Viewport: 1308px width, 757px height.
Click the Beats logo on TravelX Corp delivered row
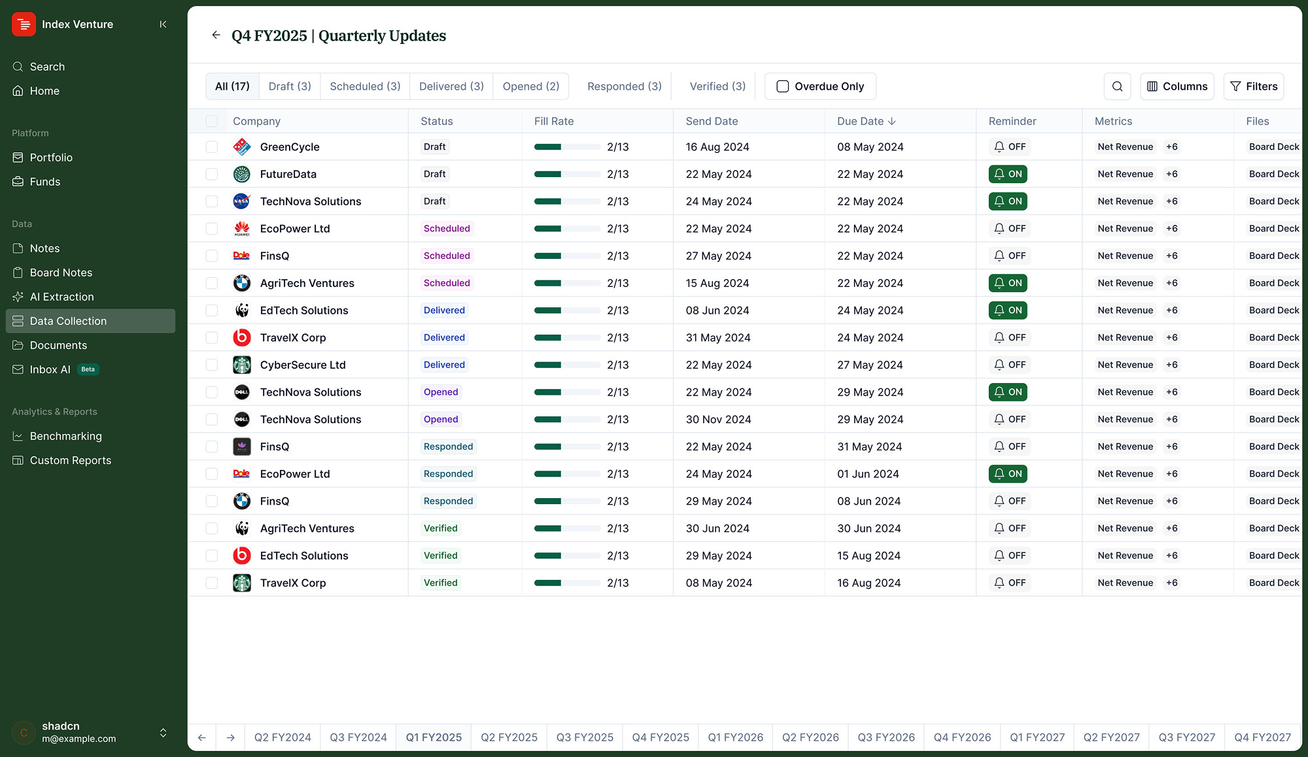tap(242, 337)
